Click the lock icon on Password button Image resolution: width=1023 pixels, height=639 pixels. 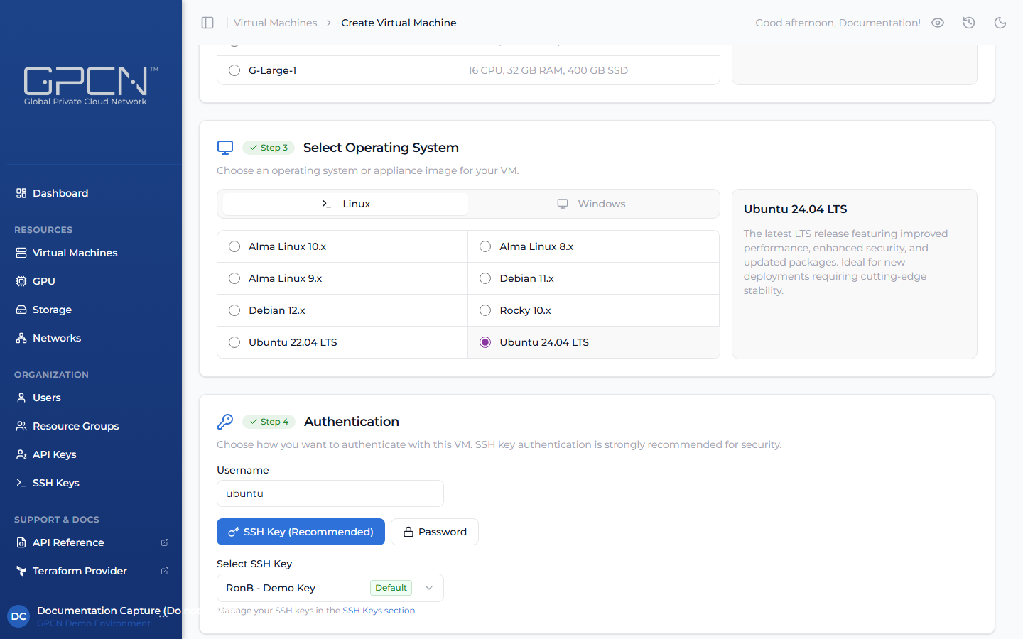click(x=408, y=532)
